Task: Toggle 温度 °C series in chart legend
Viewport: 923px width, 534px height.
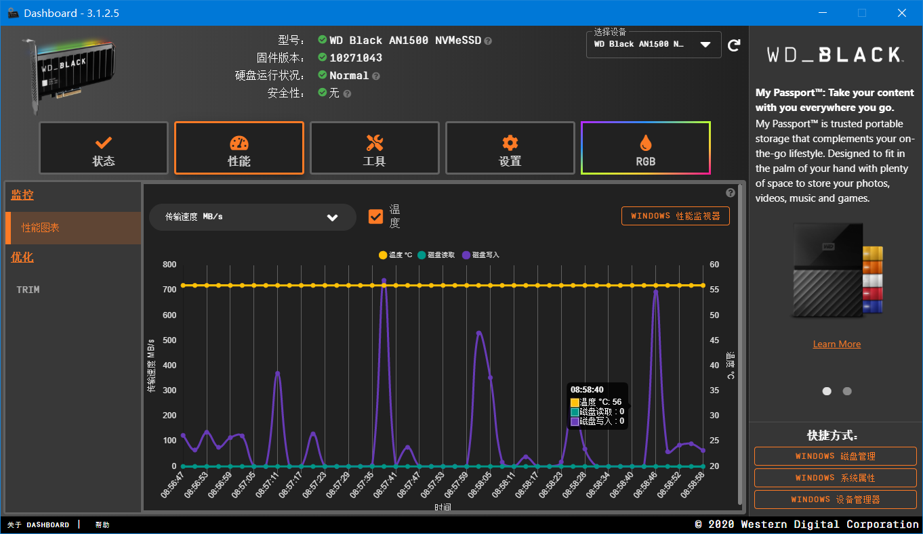Action: pyautogui.click(x=395, y=255)
